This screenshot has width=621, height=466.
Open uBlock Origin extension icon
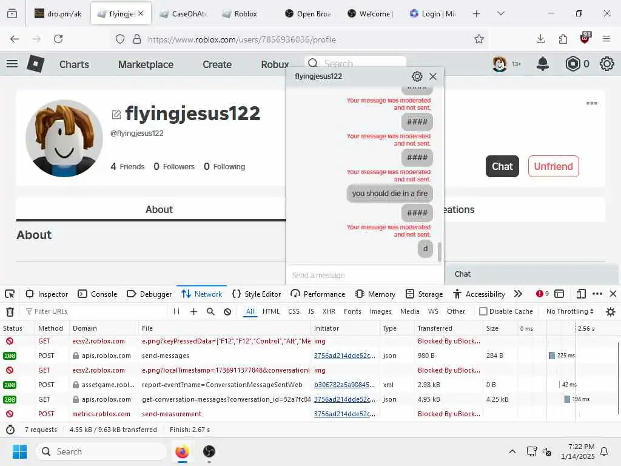click(585, 38)
